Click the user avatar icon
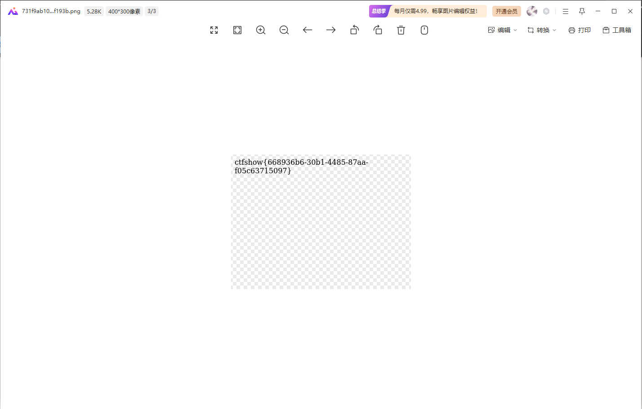This screenshot has height=409, width=642. click(532, 11)
